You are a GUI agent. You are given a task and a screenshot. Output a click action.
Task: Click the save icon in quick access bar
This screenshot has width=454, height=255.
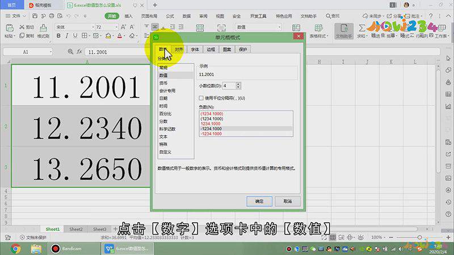coord(35,16)
